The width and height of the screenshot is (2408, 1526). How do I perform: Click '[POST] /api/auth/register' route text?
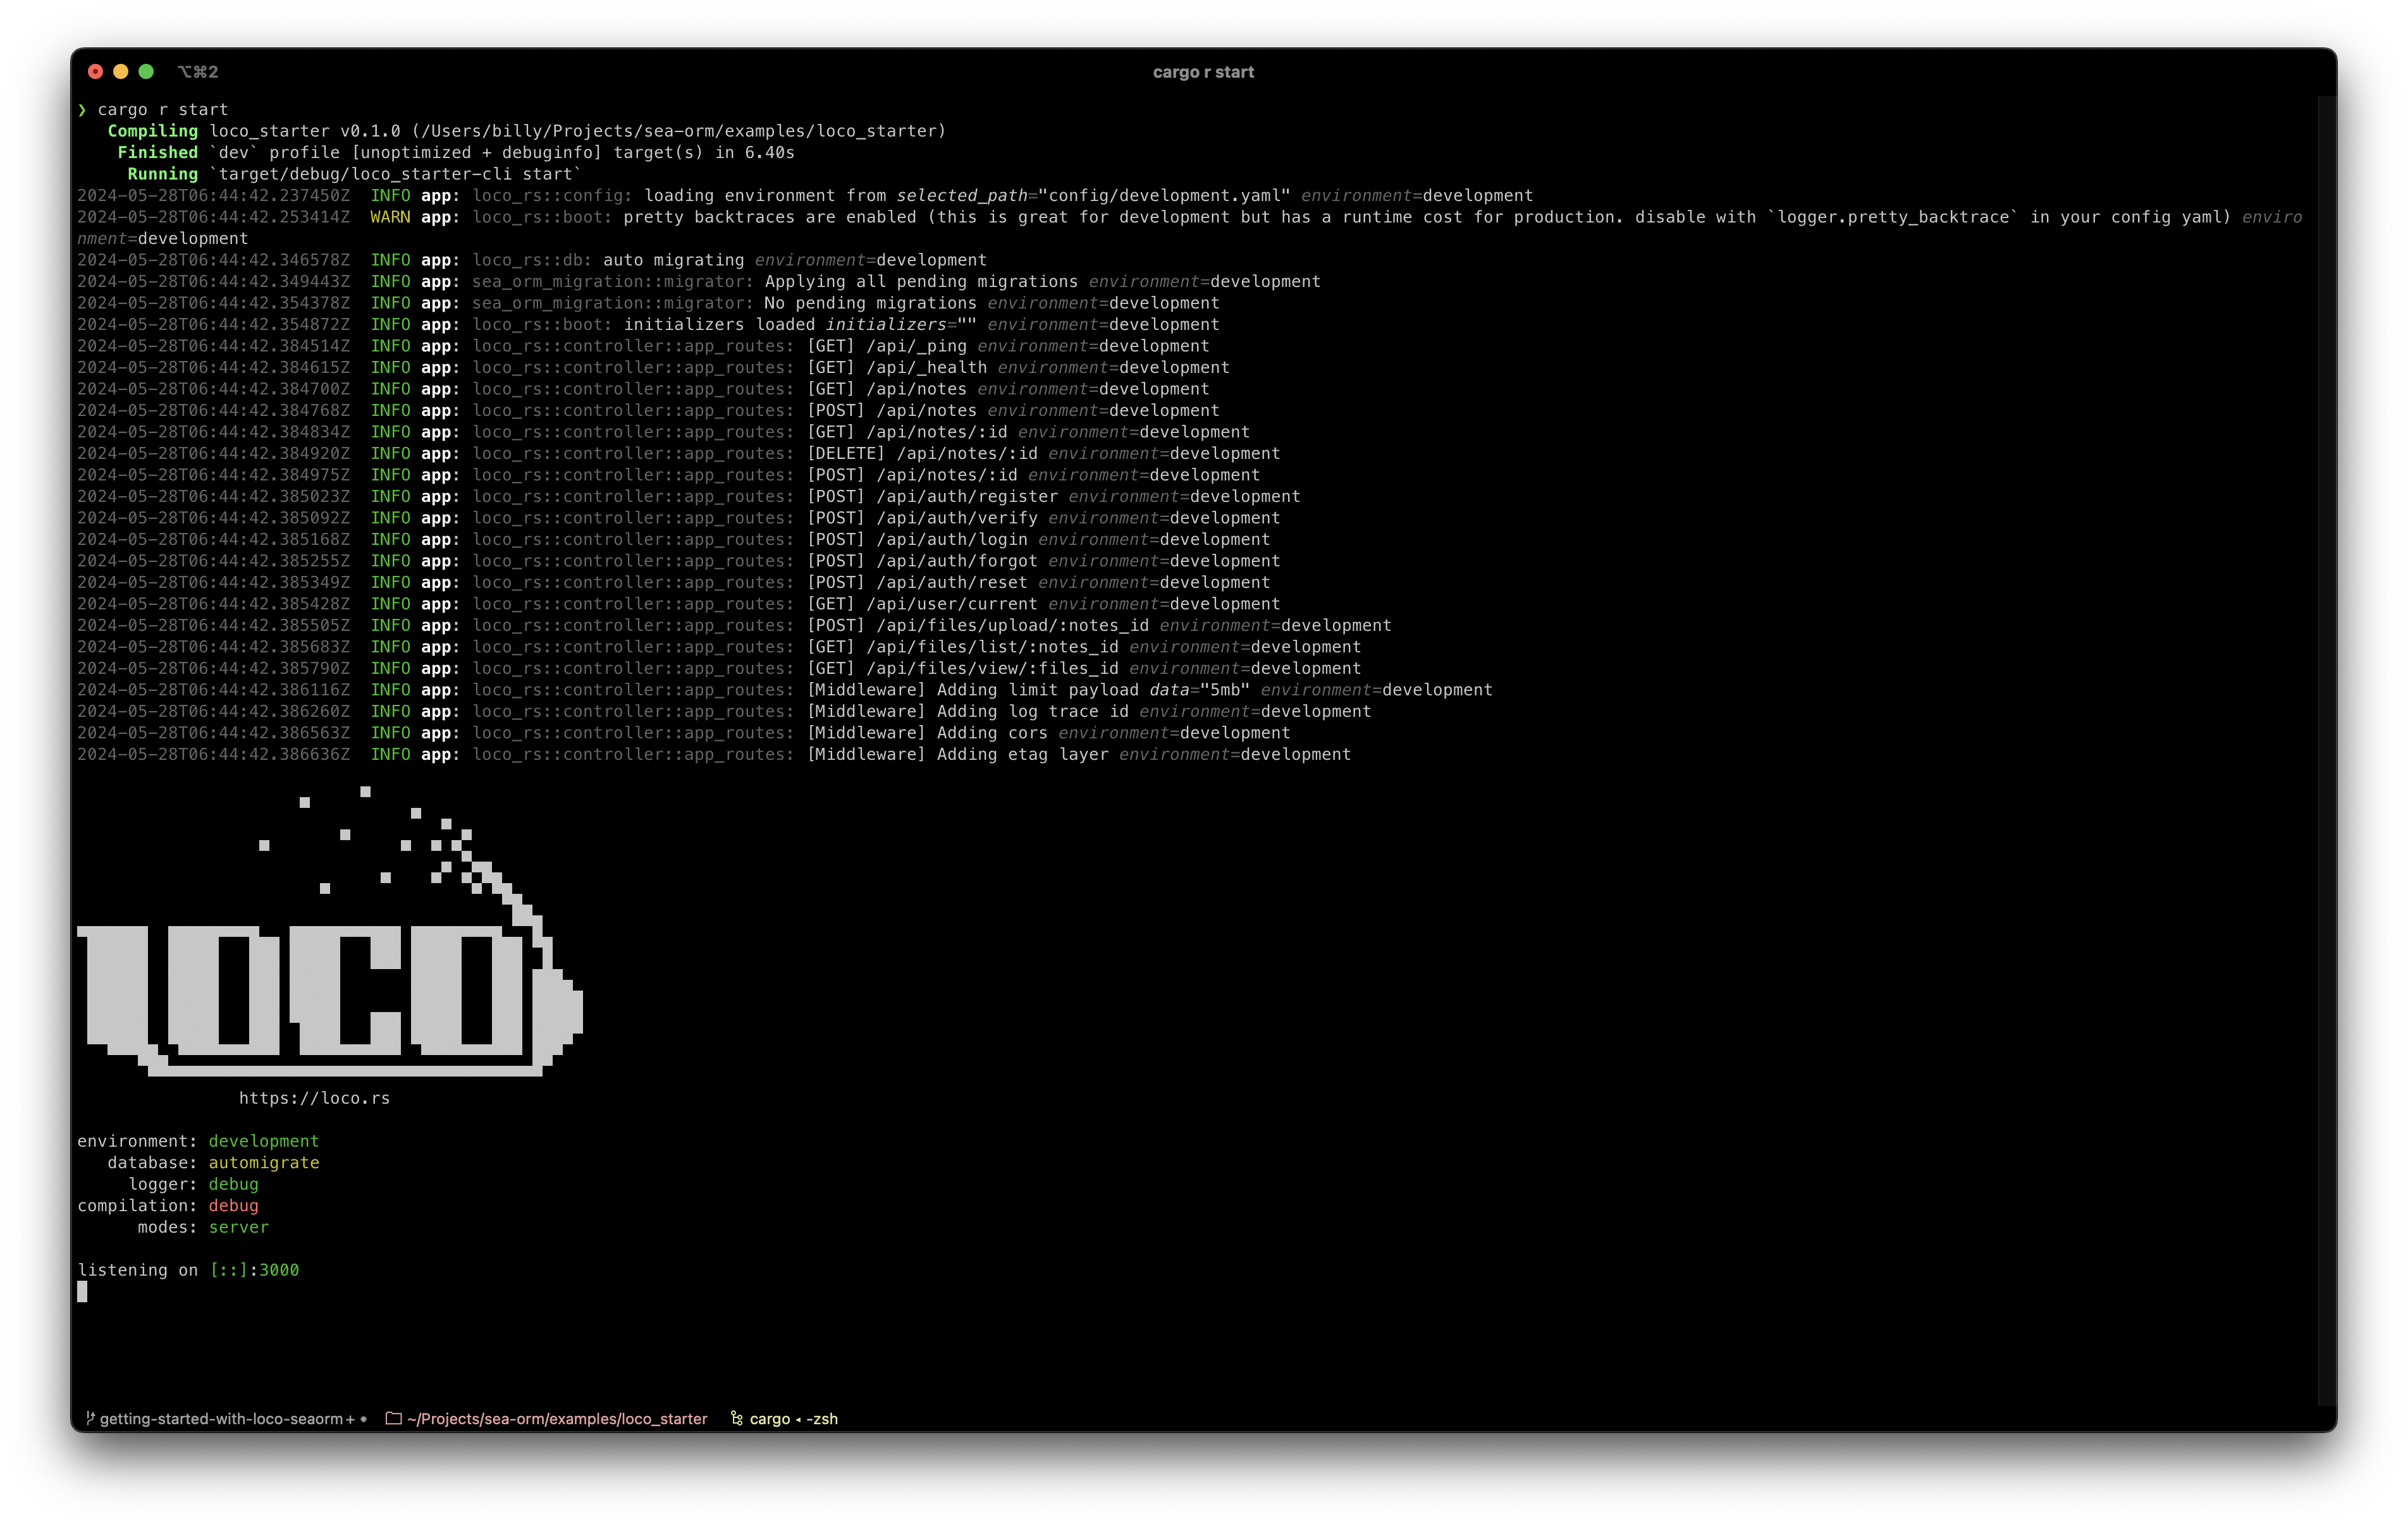coord(932,497)
